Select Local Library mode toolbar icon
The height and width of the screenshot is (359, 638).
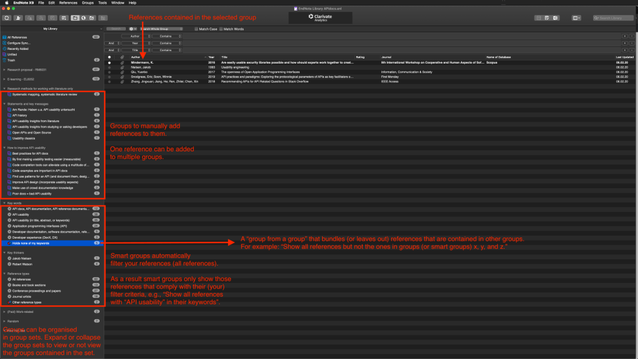[x=75, y=18]
